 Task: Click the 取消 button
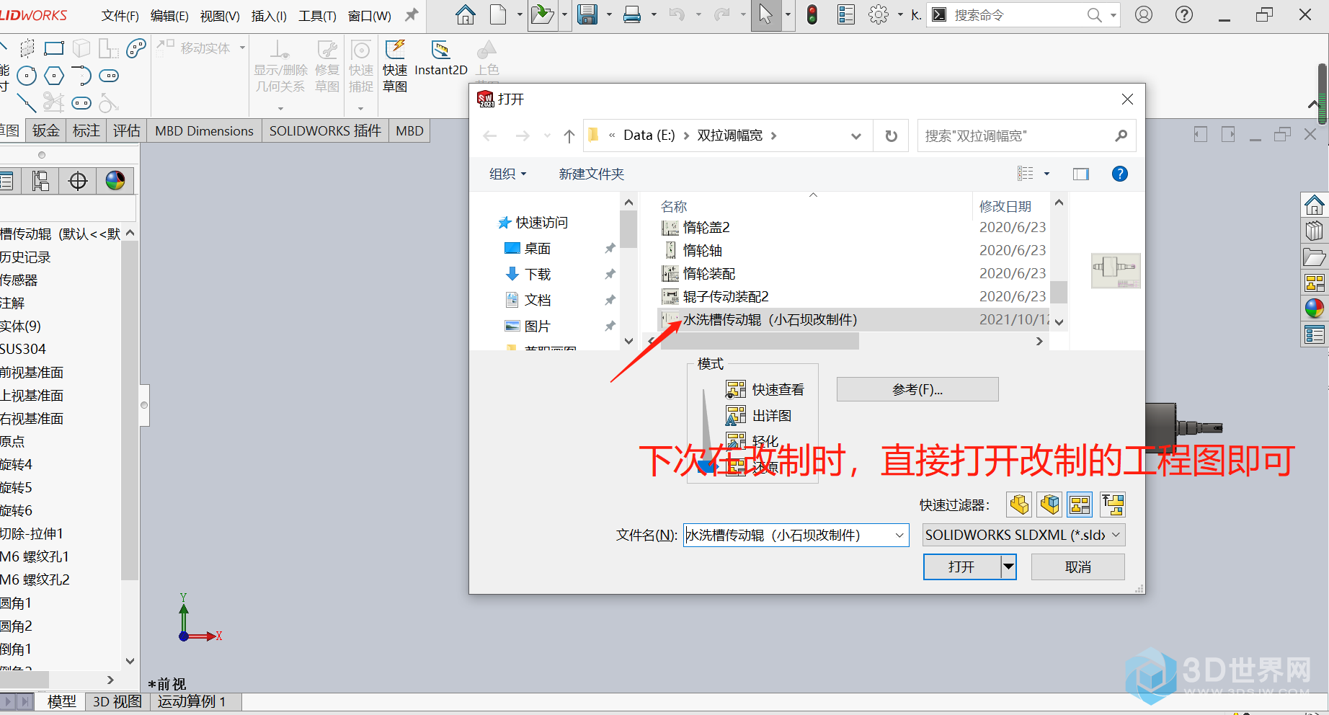[x=1078, y=567]
